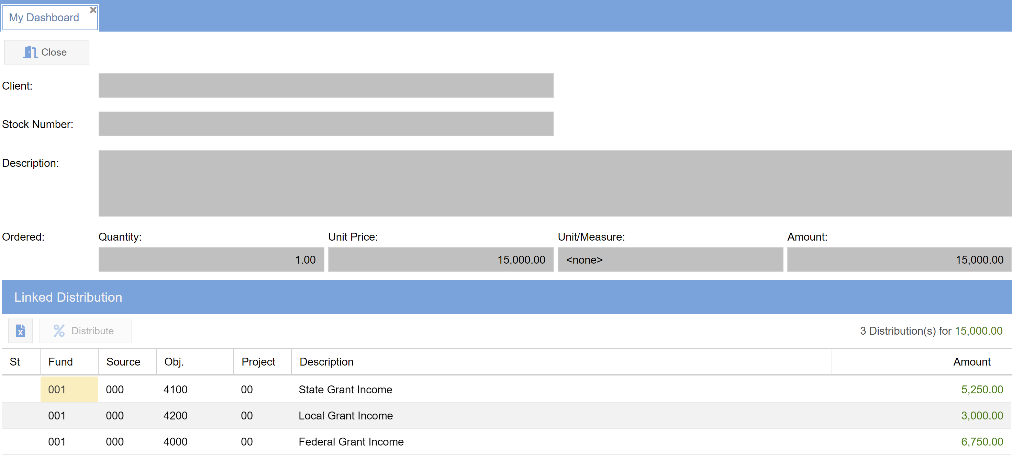This screenshot has height=462, width=1012.
Task: Click the Stock Number field
Action: pyautogui.click(x=326, y=124)
